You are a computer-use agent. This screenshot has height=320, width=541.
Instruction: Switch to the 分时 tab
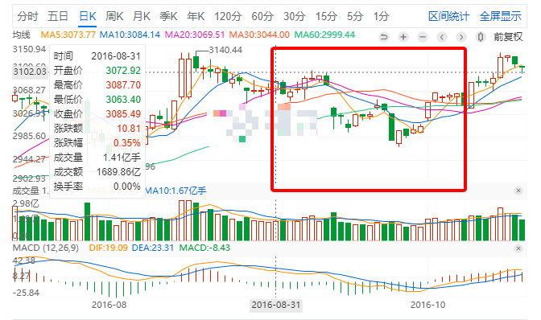click(27, 16)
